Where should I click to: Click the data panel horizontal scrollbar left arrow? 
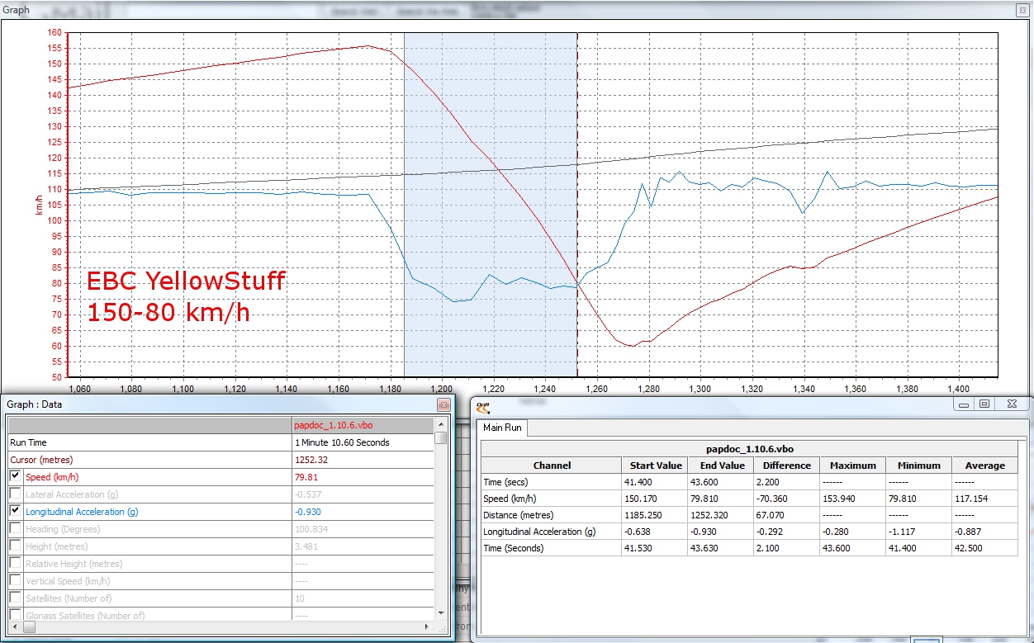point(13,626)
